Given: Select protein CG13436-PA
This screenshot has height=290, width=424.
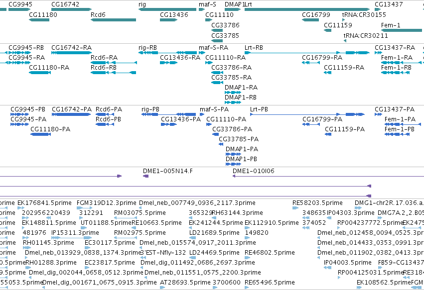Looking at the screenshot, I should coord(181,119).
